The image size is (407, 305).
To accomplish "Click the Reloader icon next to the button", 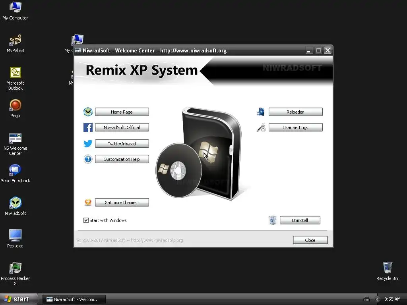I will click(x=261, y=112).
